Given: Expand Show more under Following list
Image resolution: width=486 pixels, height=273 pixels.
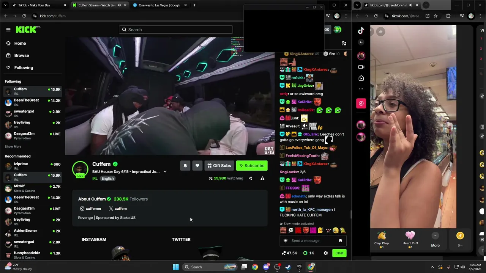Looking at the screenshot, I should click(x=13, y=147).
